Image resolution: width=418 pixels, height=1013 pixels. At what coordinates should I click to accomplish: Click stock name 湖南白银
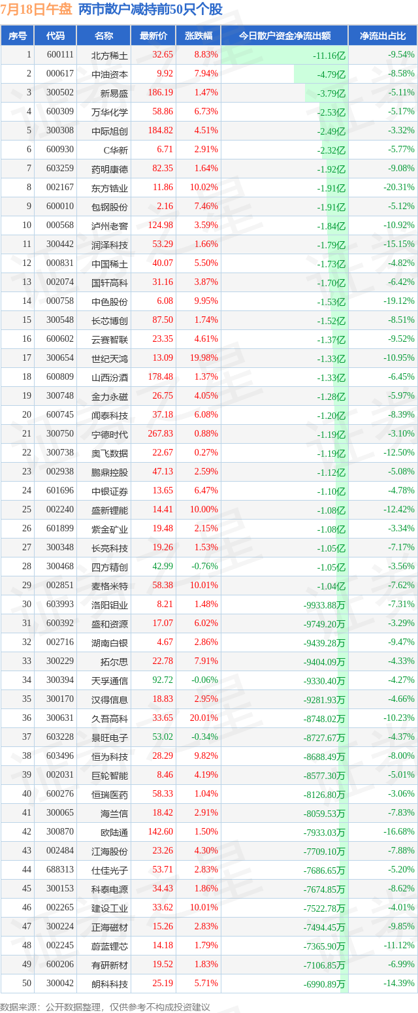[110, 643]
